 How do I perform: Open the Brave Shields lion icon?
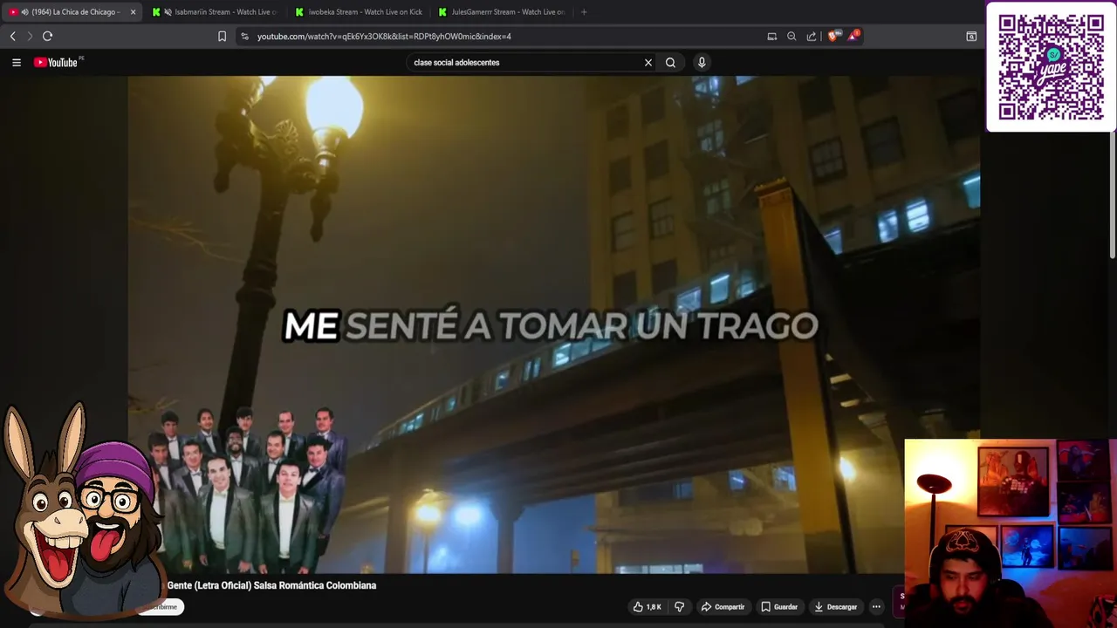833,36
